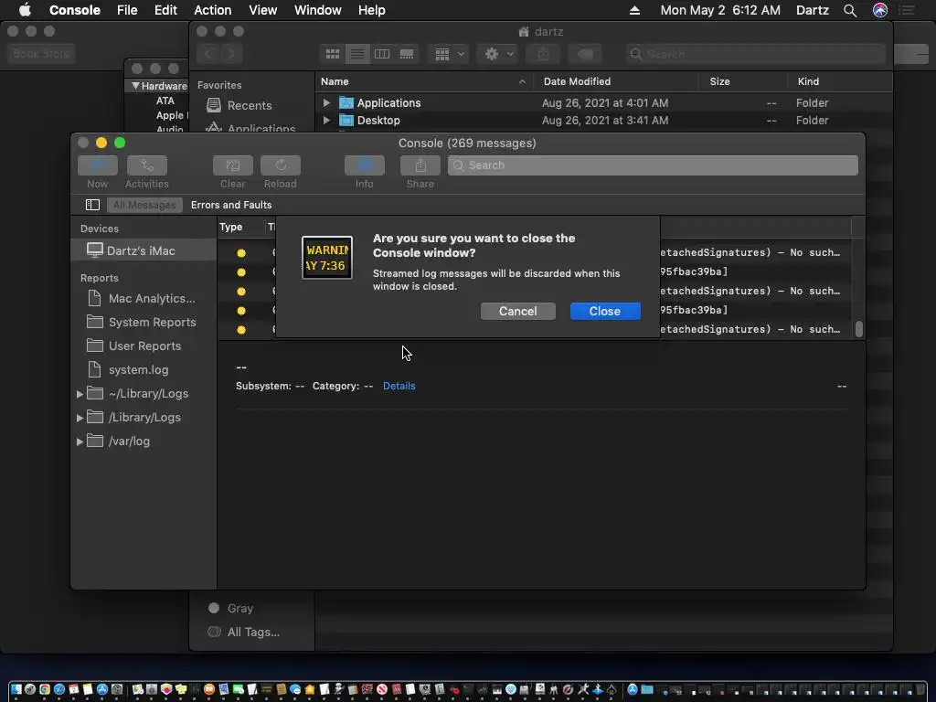Expand the ~/Library/Logs folder

coord(80,394)
